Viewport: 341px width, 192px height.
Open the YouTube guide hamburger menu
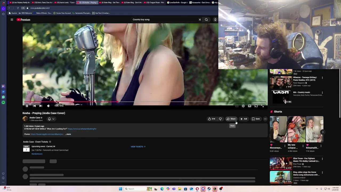click(12, 19)
